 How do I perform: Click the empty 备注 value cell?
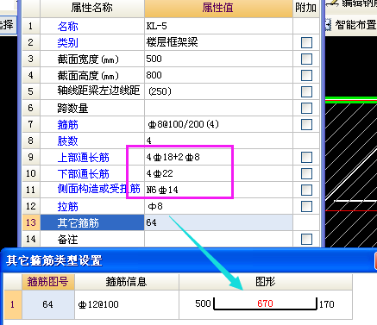click(x=218, y=239)
